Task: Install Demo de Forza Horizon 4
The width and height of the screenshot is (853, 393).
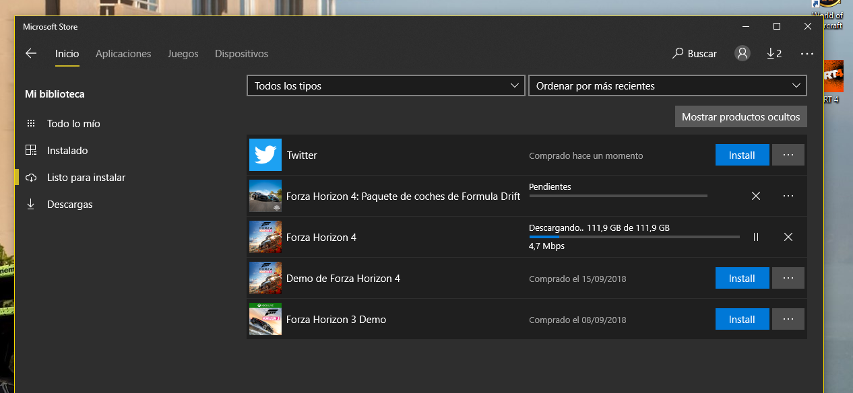Action: (x=742, y=279)
